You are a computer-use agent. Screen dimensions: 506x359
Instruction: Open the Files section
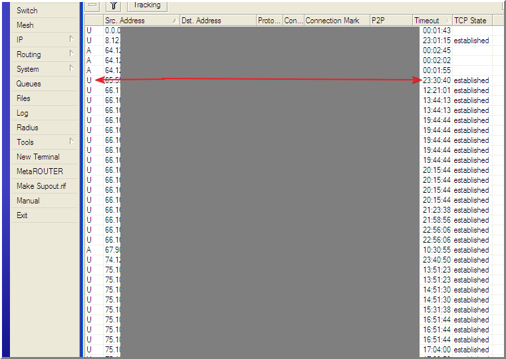pyautogui.click(x=45, y=98)
